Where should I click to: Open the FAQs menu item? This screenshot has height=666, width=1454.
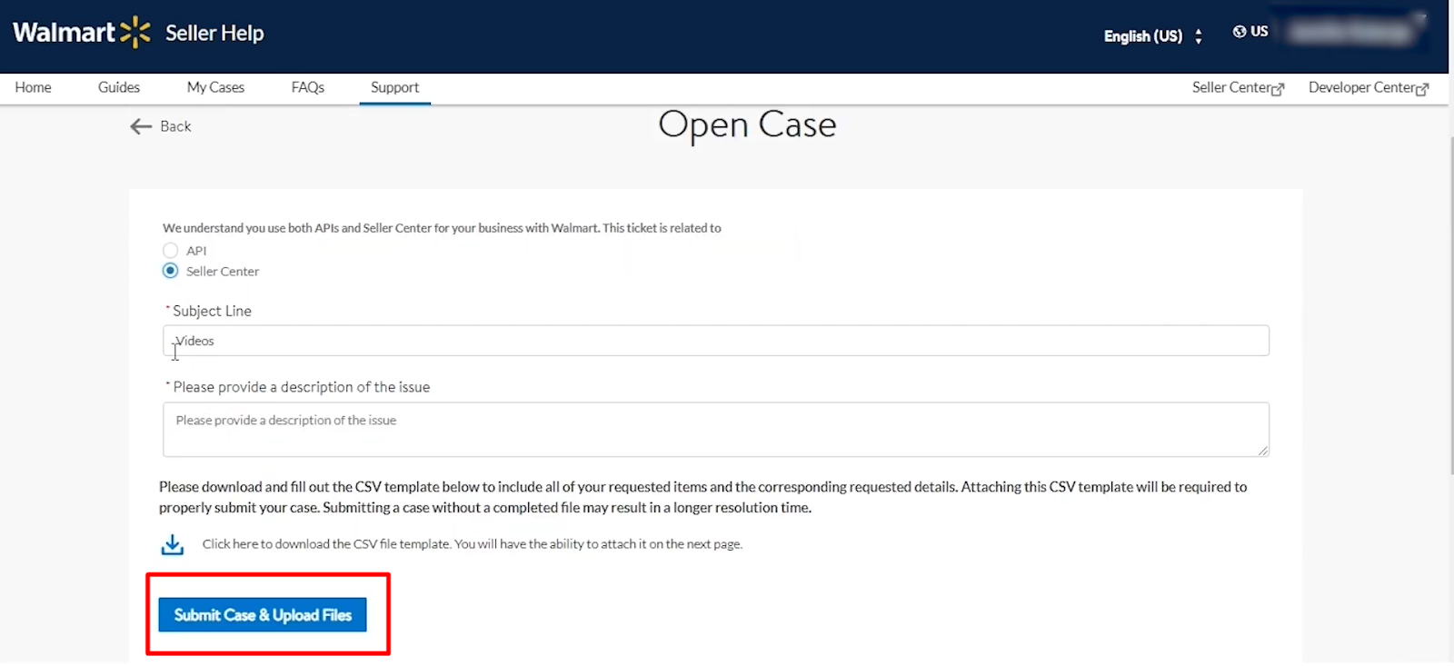pos(308,87)
